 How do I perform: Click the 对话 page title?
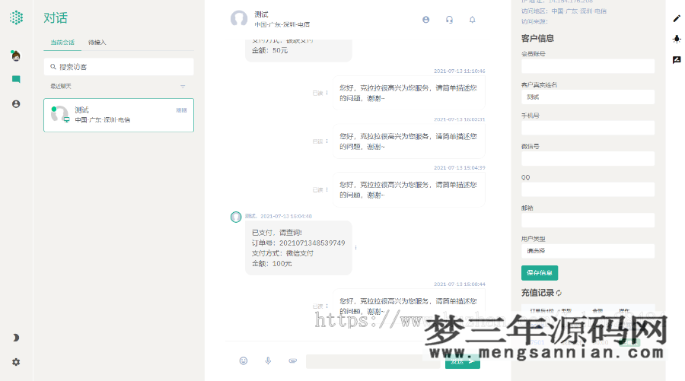[56, 18]
